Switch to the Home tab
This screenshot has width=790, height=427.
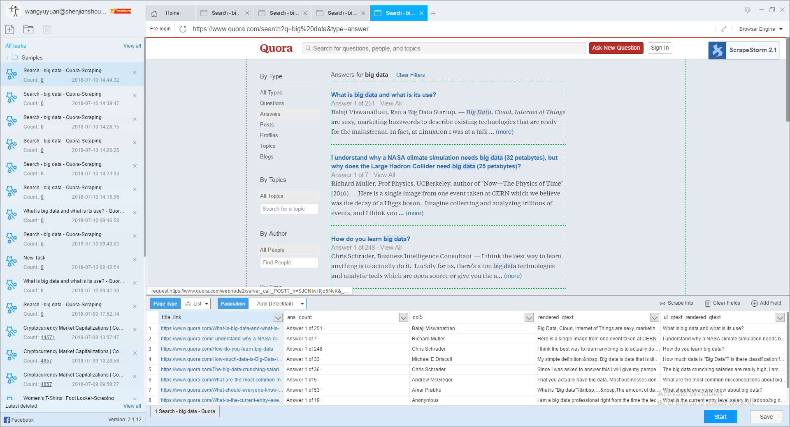[x=170, y=13]
